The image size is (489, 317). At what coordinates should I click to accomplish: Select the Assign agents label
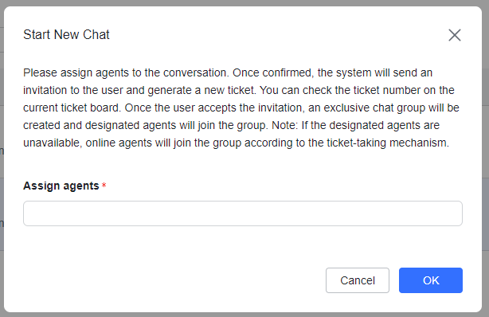click(x=61, y=186)
